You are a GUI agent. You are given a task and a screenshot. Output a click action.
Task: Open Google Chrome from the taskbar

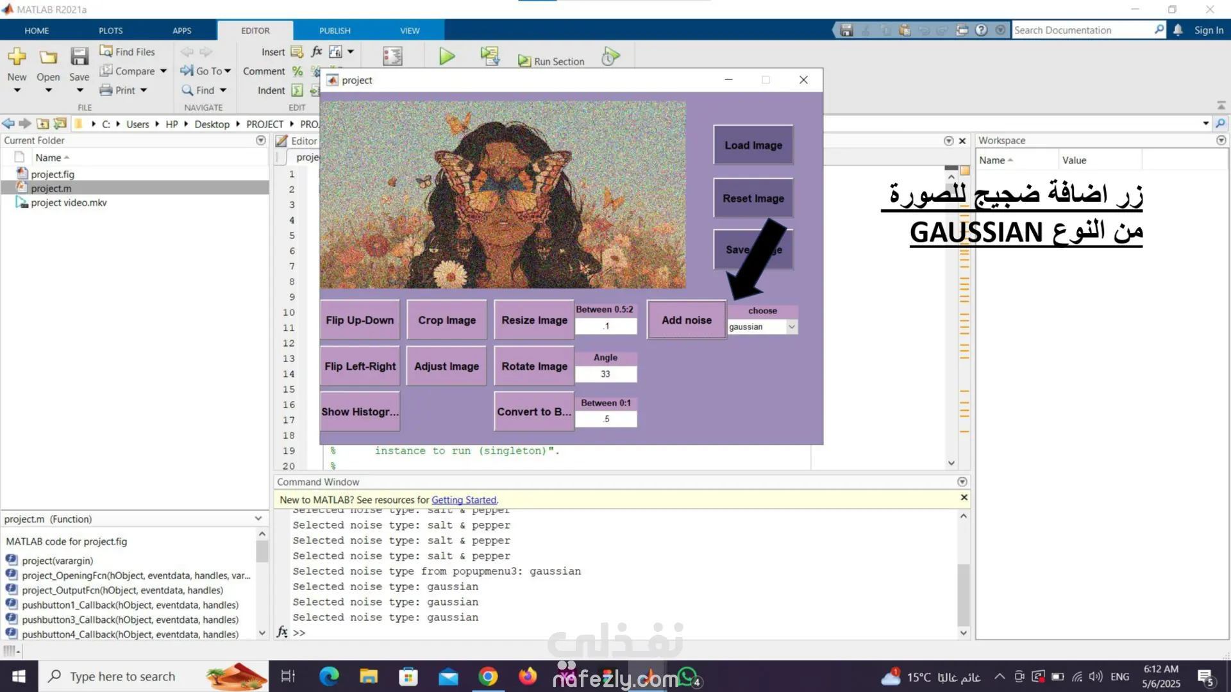(x=488, y=676)
